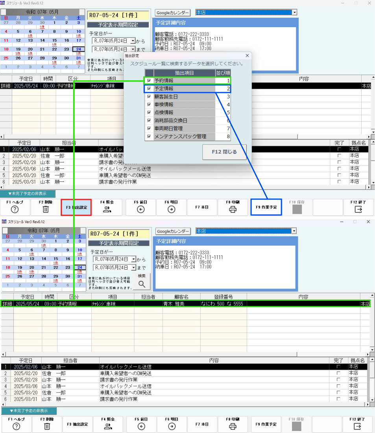The height and width of the screenshot is (433, 375).
Task: Click F12 閉じる in the 抽出設定 dialog
Action: (x=224, y=152)
